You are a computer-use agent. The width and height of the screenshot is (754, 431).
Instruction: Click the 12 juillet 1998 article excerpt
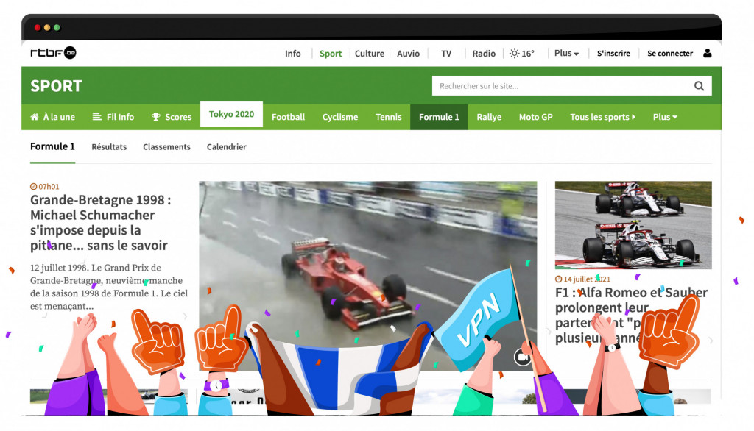click(x=109, y=287)
